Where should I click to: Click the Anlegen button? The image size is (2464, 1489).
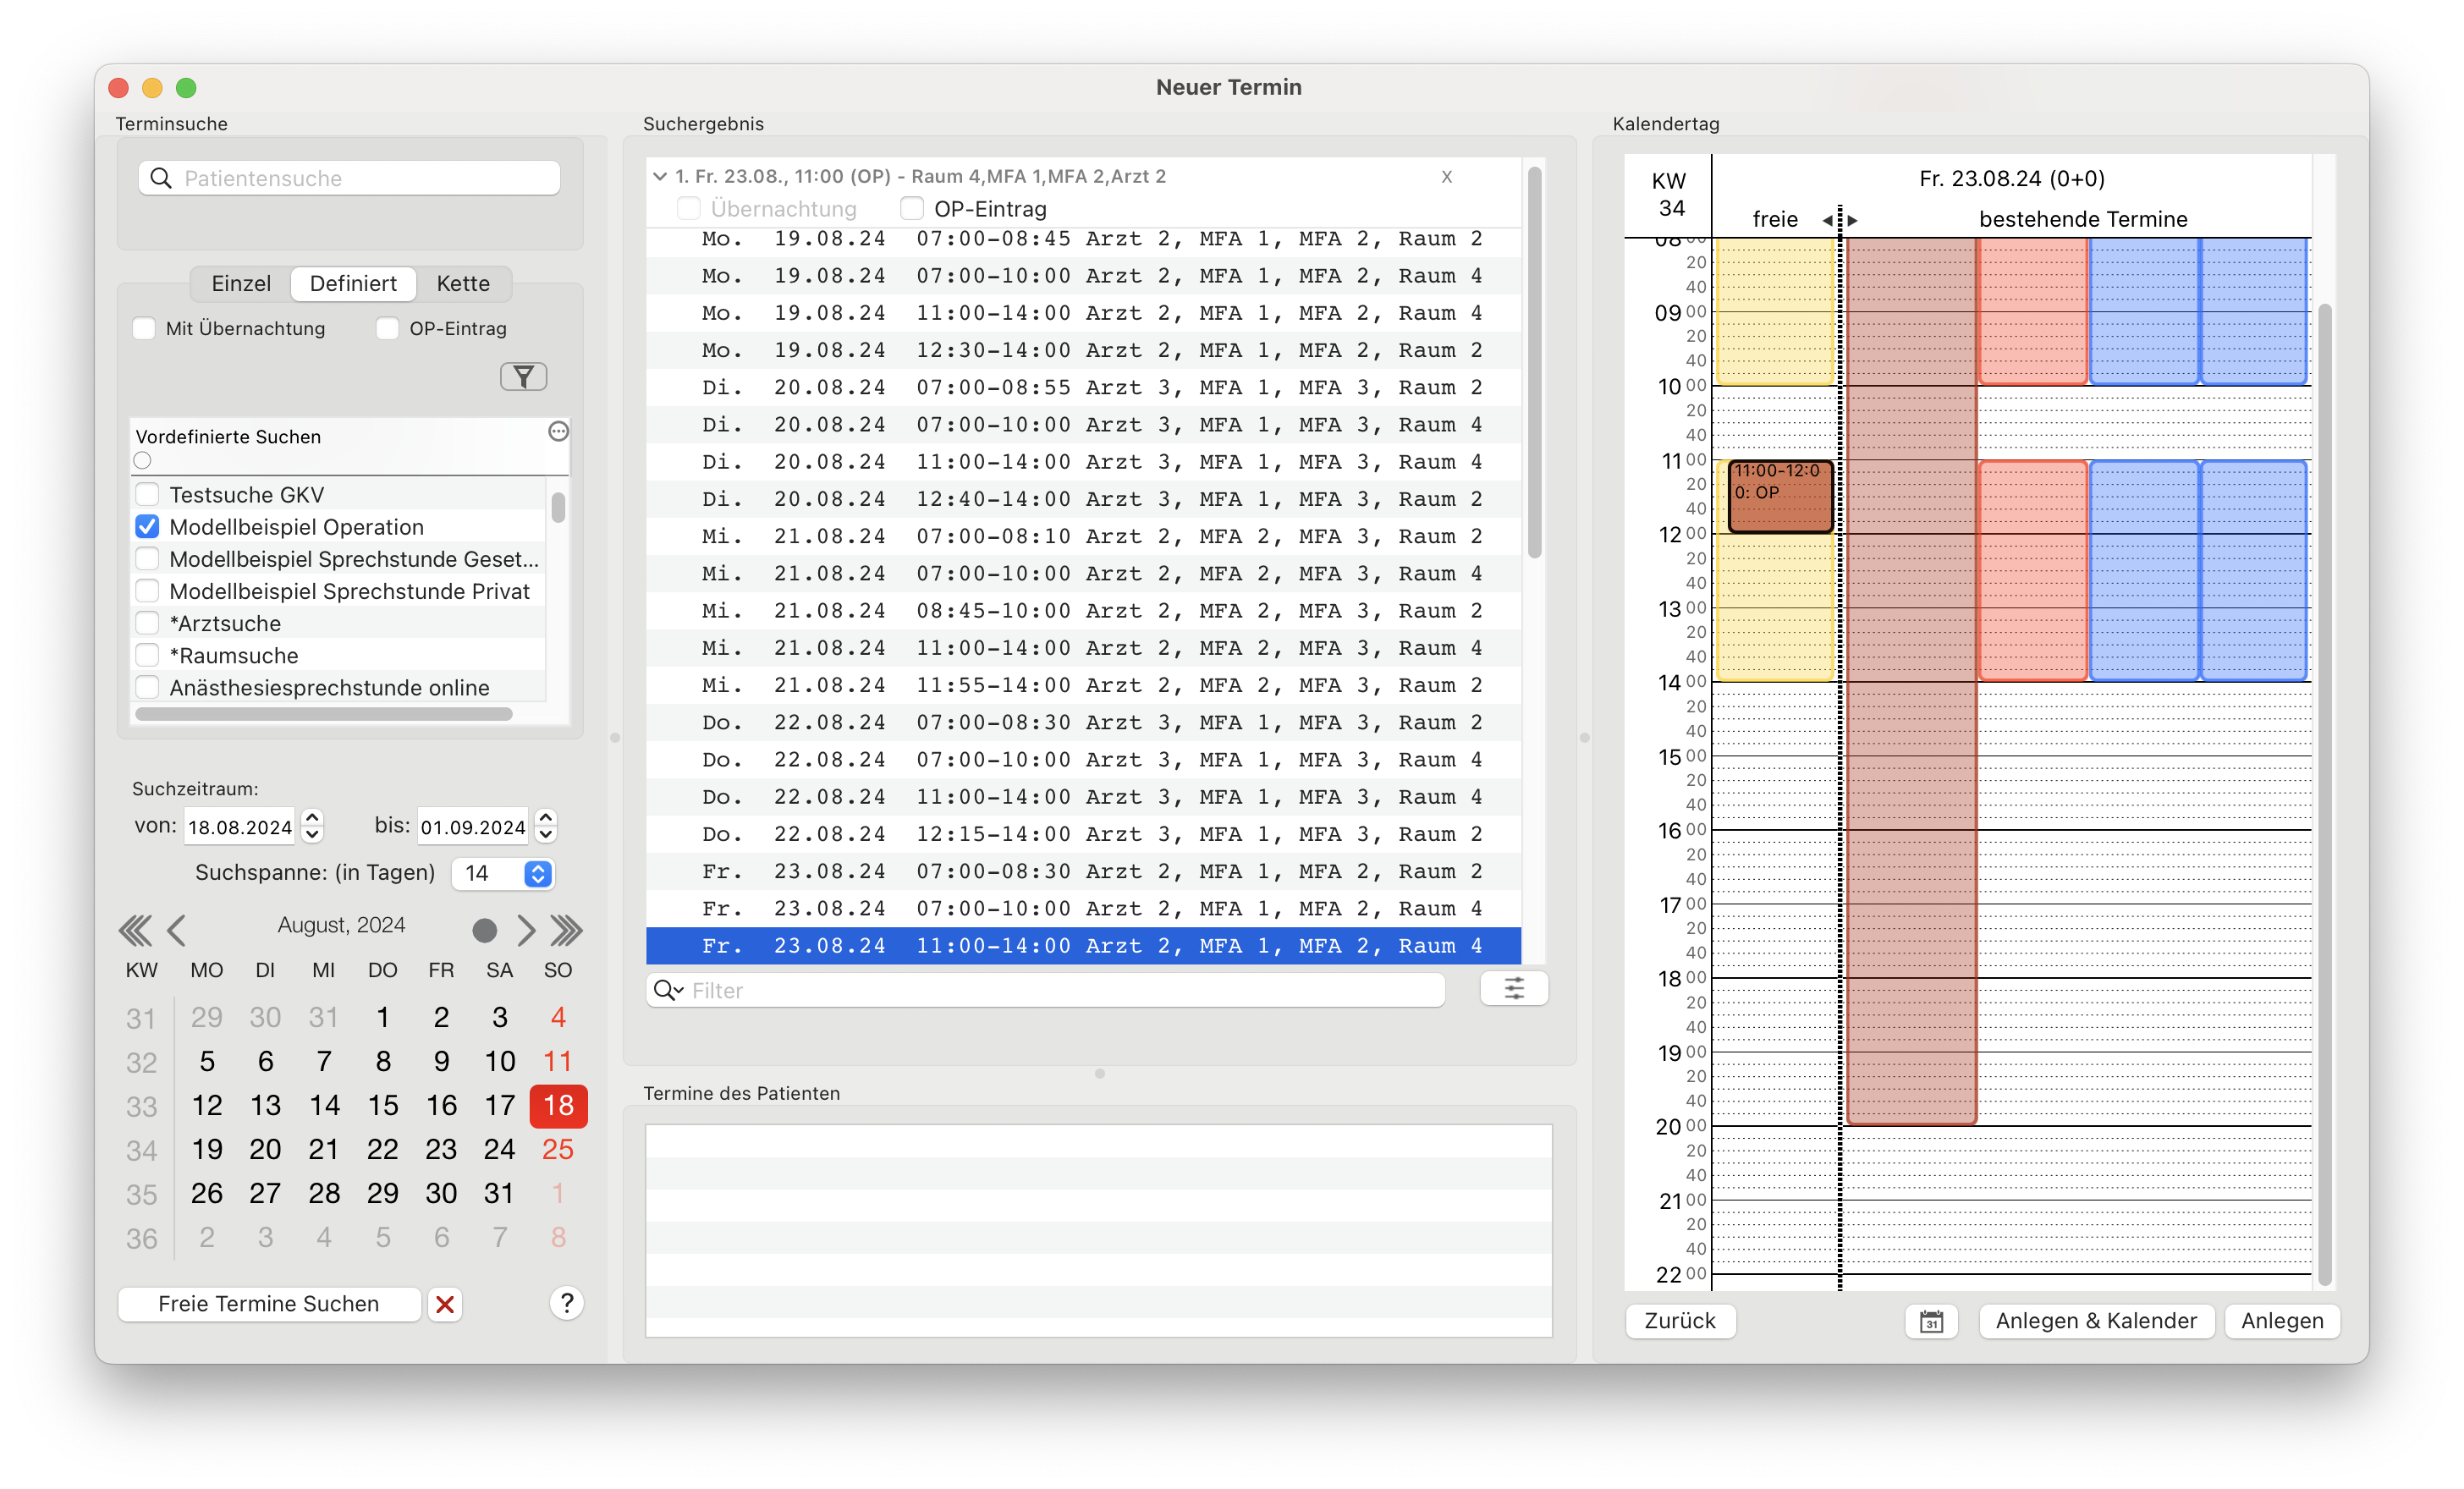pyautogui.click(x=2282, y=1321)
